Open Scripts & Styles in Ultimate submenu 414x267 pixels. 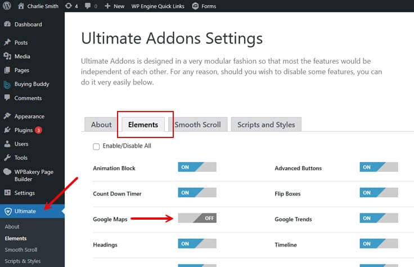[x=22, y=261]
